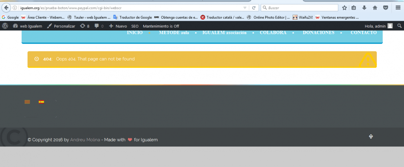Go back with the browser back arrow
The image size is (404, 167).
(6, 8)
